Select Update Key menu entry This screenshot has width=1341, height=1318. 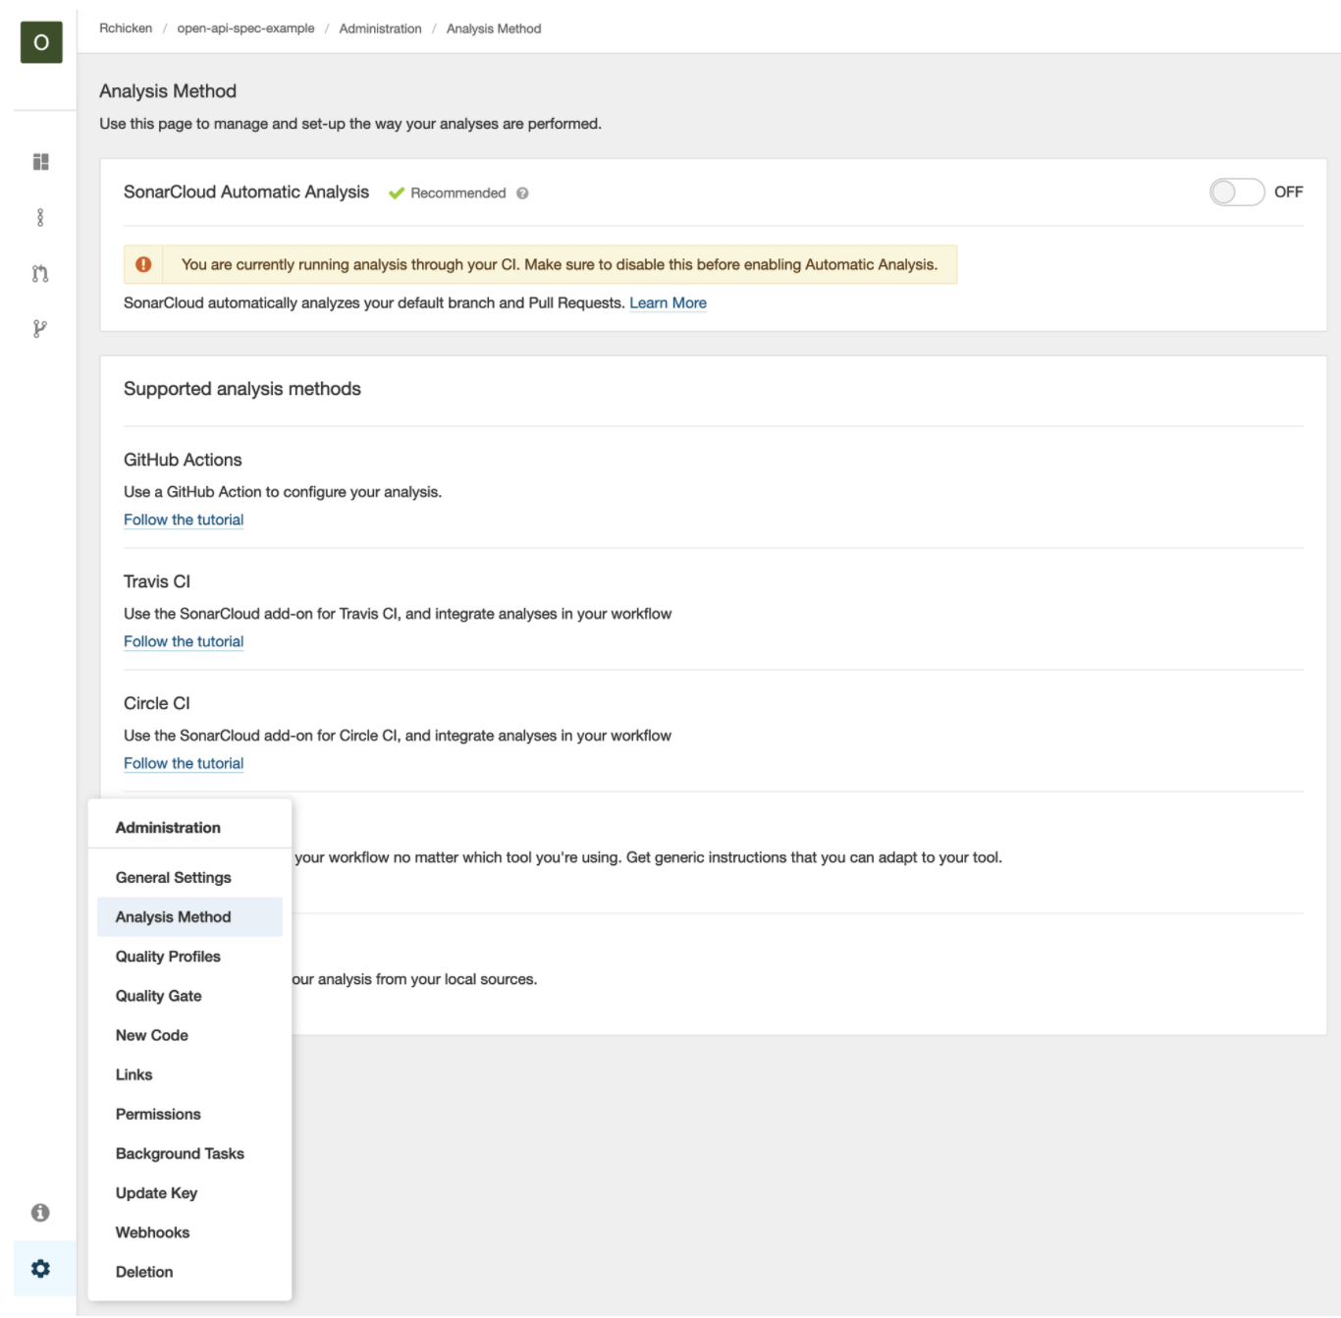[x=189, y=1192]
